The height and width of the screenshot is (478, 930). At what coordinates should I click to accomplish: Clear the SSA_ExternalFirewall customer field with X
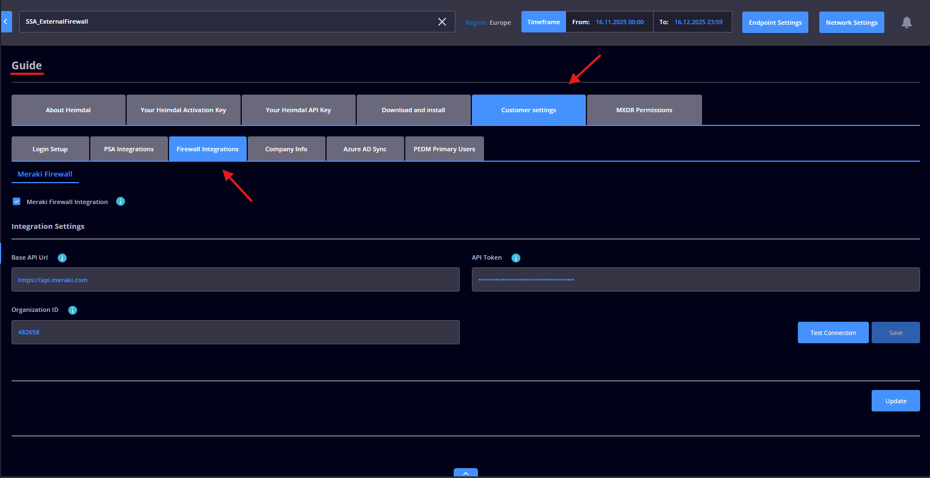442,21
